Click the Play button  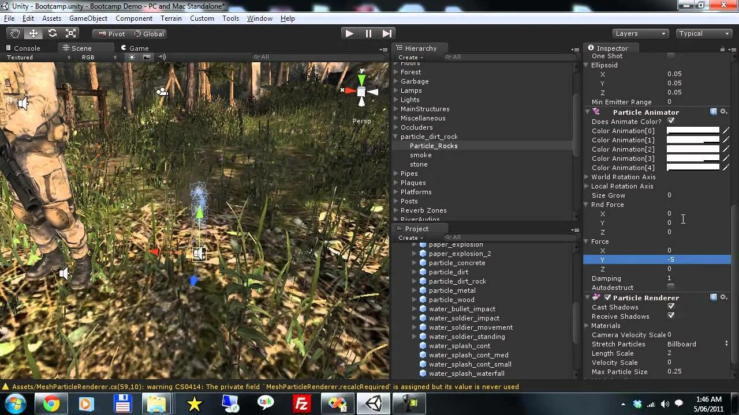[x=349, y=33]
